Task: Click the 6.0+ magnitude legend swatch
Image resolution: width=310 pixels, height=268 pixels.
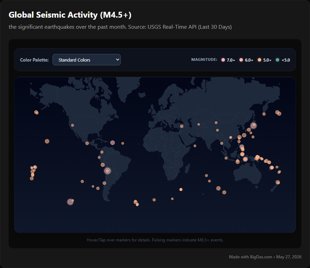Action: [x=241, y=60]
